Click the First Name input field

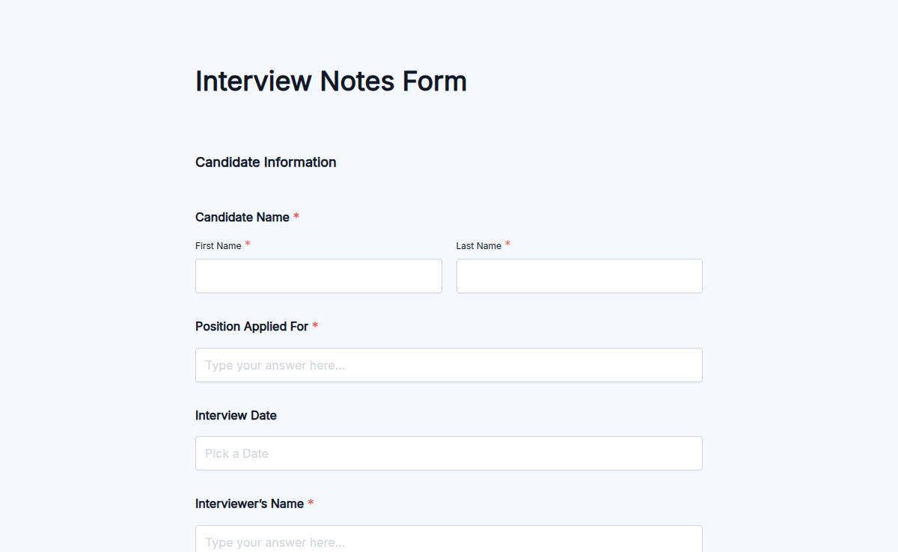(318, 276)
